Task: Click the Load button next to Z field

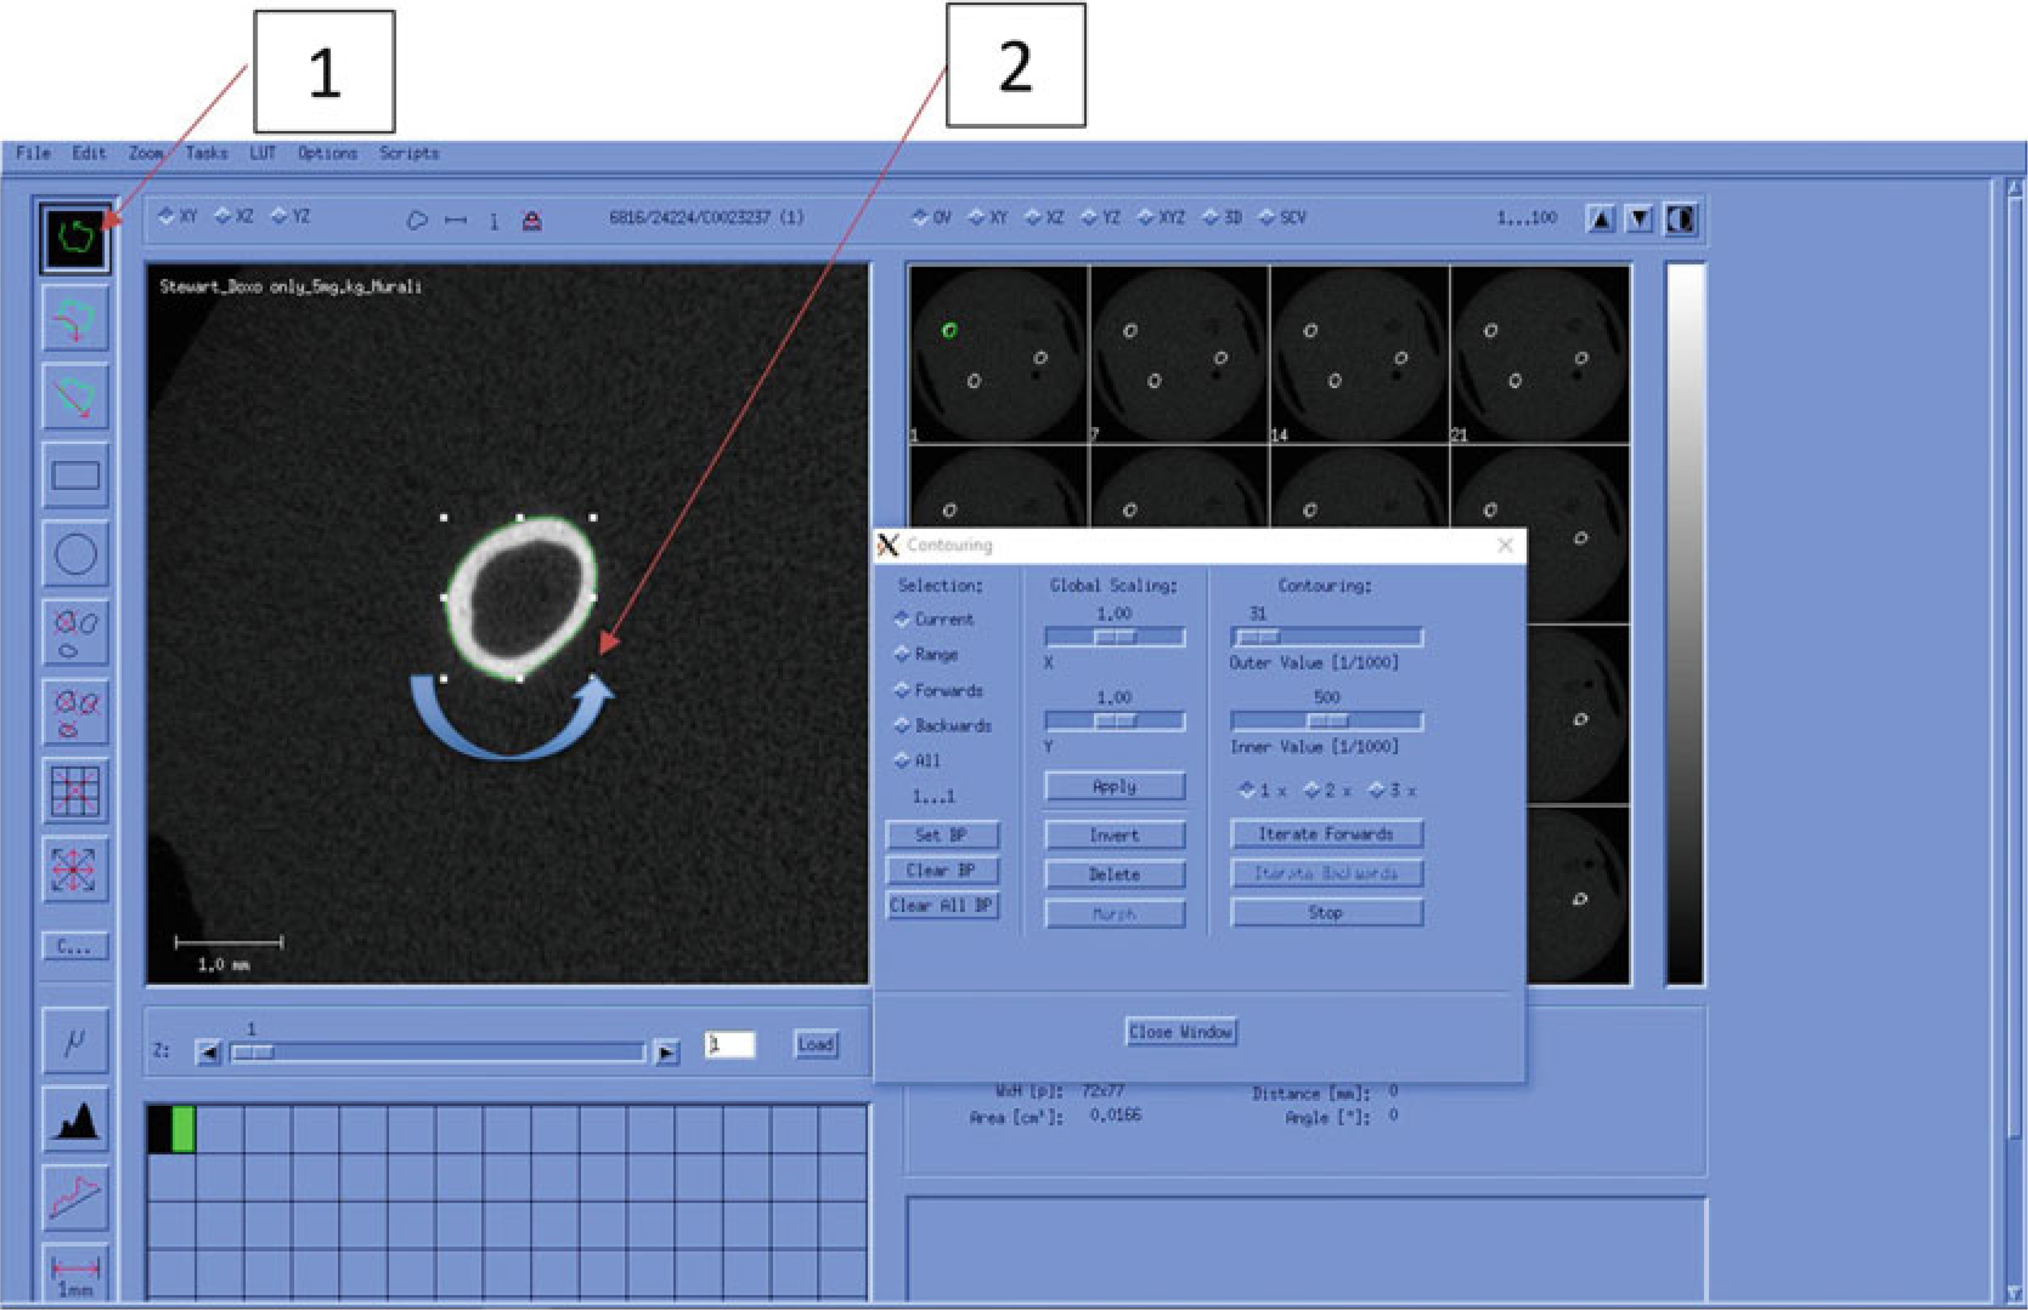Action: point(816,1044)
